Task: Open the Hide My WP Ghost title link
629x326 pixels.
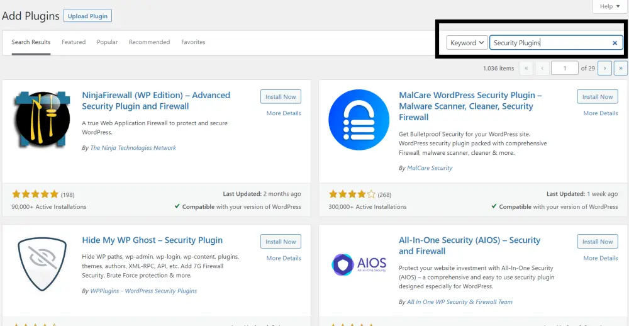Action: [x=152, y=240]
